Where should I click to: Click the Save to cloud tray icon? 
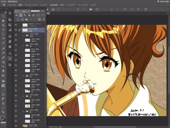53,9
